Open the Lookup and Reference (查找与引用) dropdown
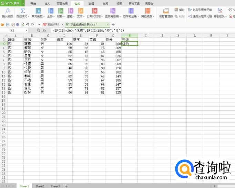Viewport: 235px width, 188px height. 113,13
